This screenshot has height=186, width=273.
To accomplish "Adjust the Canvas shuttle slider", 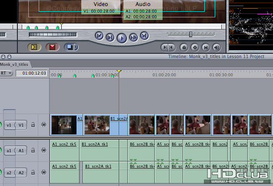I will click(191, 34).
